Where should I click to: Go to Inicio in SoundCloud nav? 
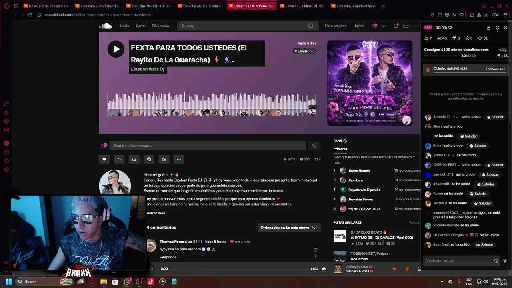click(125, 26)
